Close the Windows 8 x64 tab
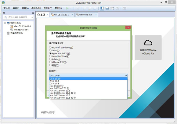Image resolution: width=177 pixels, height=124 pixels. point(96,15)
